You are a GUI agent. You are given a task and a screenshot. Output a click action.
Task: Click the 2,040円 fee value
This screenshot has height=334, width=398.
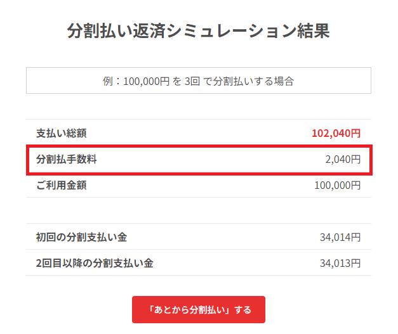343,160
